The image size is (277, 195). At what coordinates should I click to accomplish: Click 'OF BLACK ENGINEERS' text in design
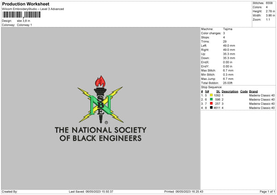point(101,138)
